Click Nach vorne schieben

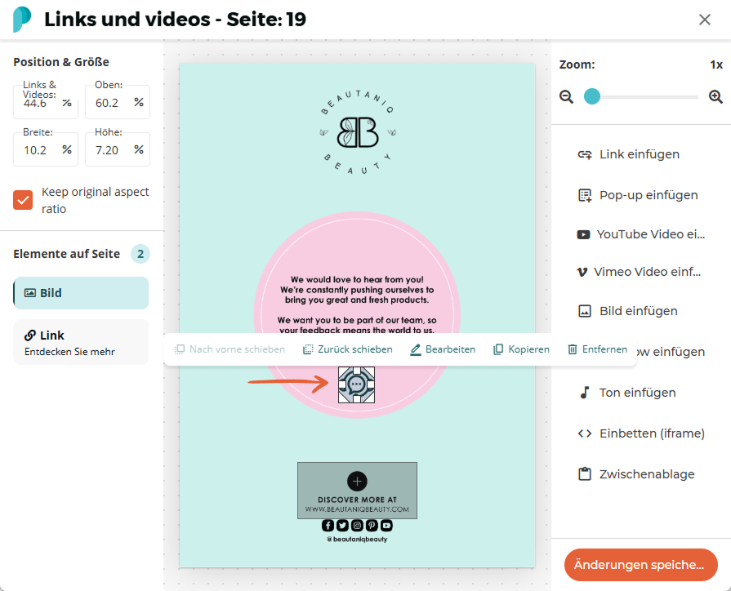tap(230, 349)
